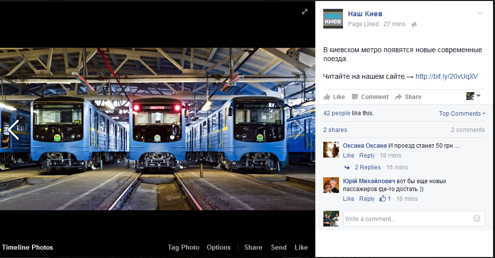Like the post with thumbs-up button
This screenshot has width=495, height=258.
click(334, 97)
